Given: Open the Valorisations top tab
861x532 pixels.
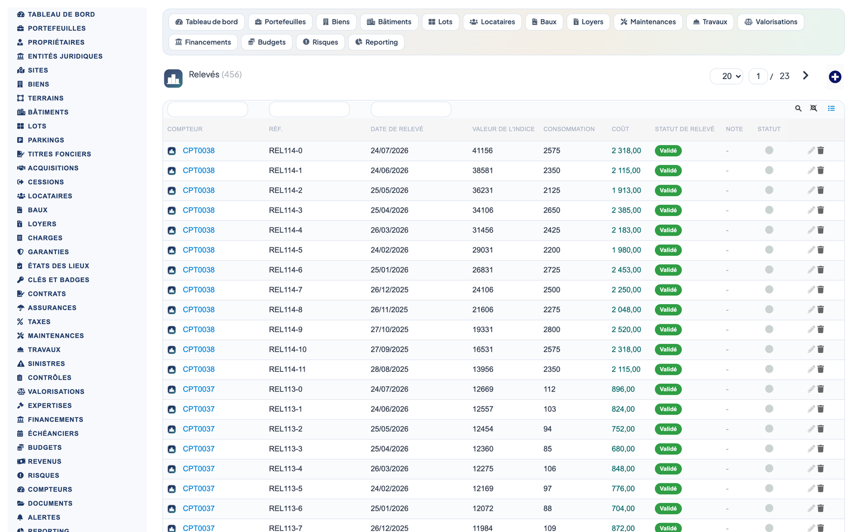Looking at the screenshot, I should (771, 22).
